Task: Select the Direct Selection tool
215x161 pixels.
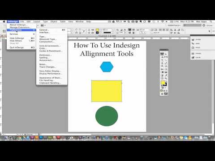Action: point(166,54)
